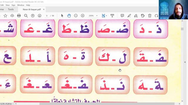
Task: Rotate the page view clockwise
Action: tap(156, 16)
